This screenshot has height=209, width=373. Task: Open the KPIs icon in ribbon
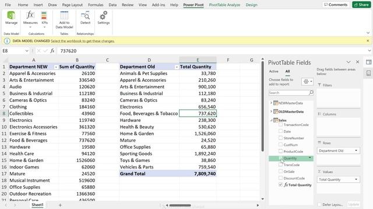pyautogui.click(x=44, y=16)
